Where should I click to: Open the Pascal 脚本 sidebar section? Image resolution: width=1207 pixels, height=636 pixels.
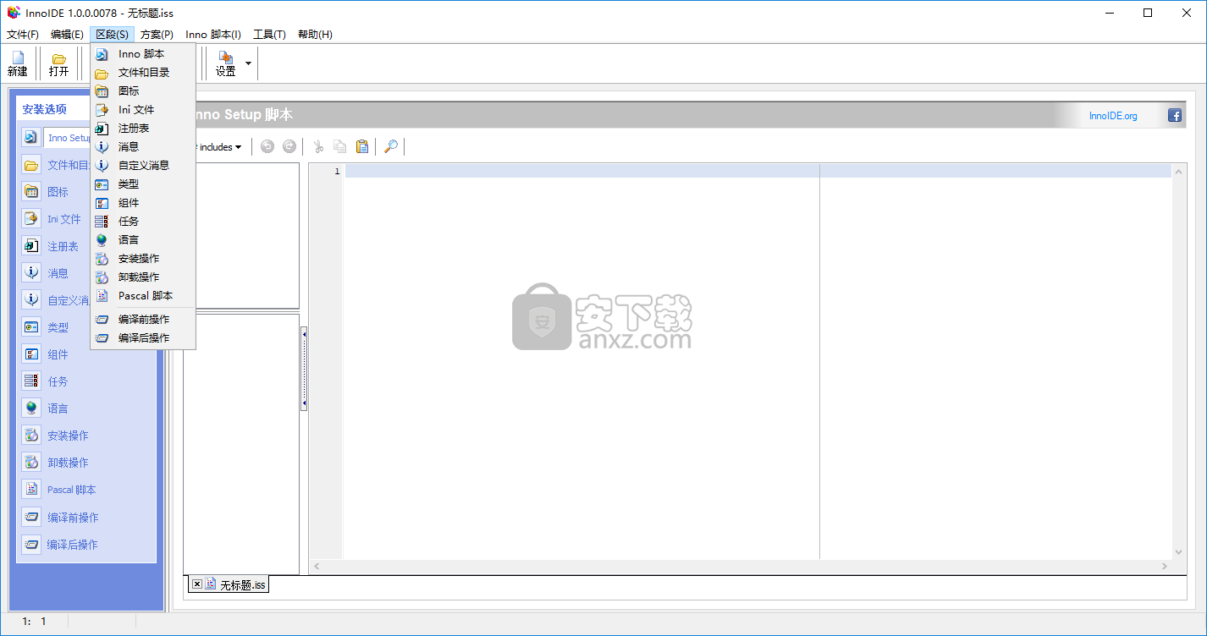(x=71, y=490)
